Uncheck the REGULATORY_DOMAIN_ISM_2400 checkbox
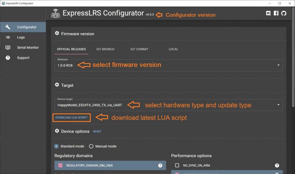 click(60, 165)
